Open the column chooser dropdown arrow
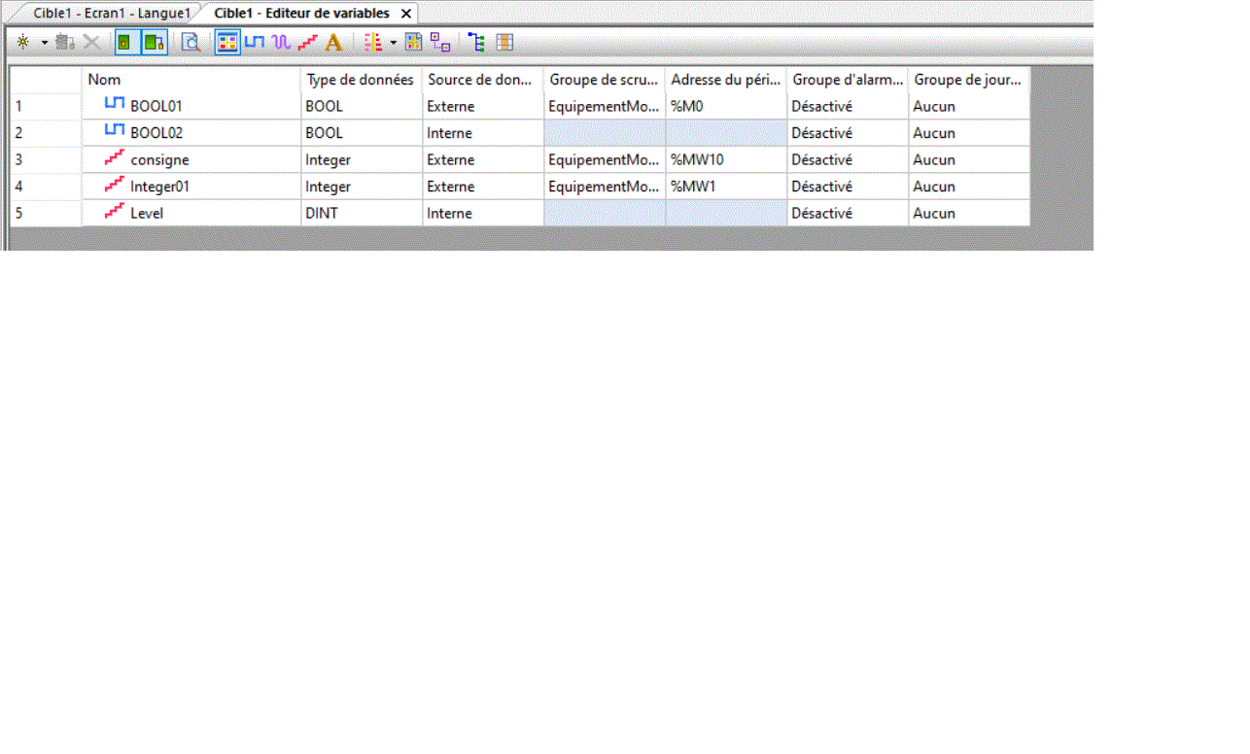This screenshot has height=754, width=1250. pos(394,43)
